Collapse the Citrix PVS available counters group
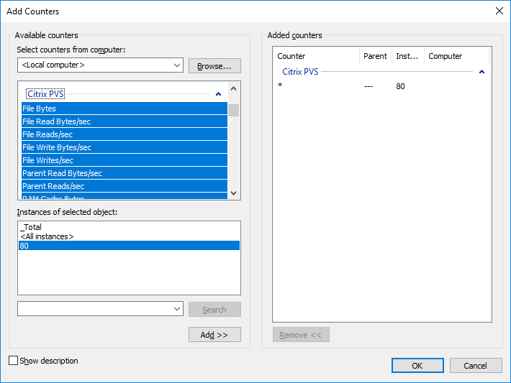This screenshot has width=511, height=383. (x=217, y=94)
